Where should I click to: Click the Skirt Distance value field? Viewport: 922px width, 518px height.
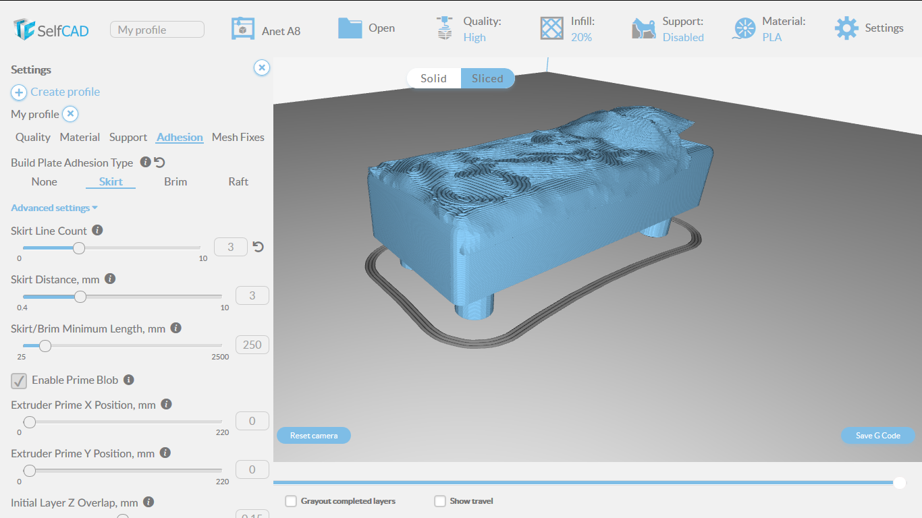(x=252, y=295)
